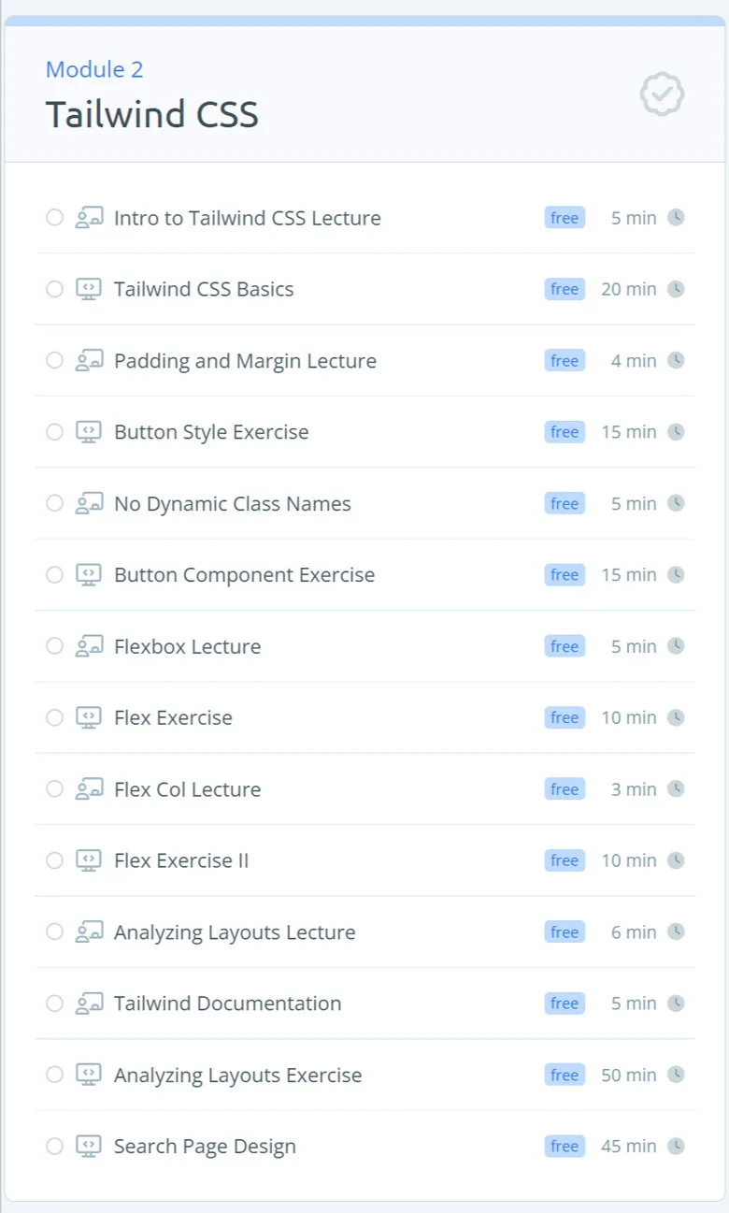Click code monitor icon next to Button Style Exercise
Viewport: 729px width, 1213px height.
click(x=89, y=432)
